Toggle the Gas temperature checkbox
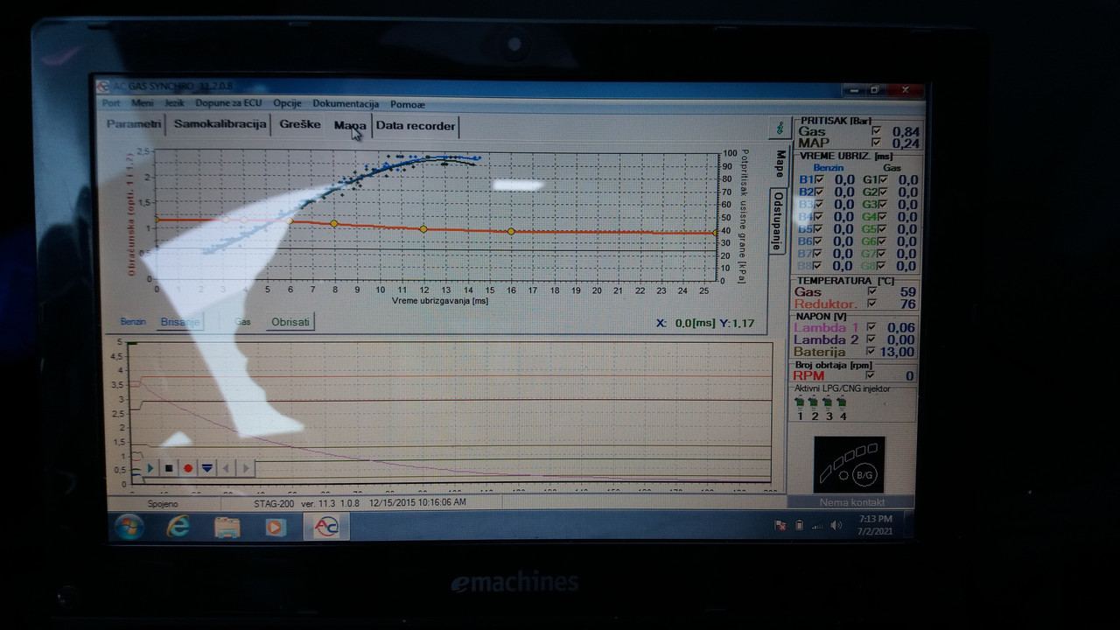The width and height of the screenshot is (1120, 630). coord(872,291)
